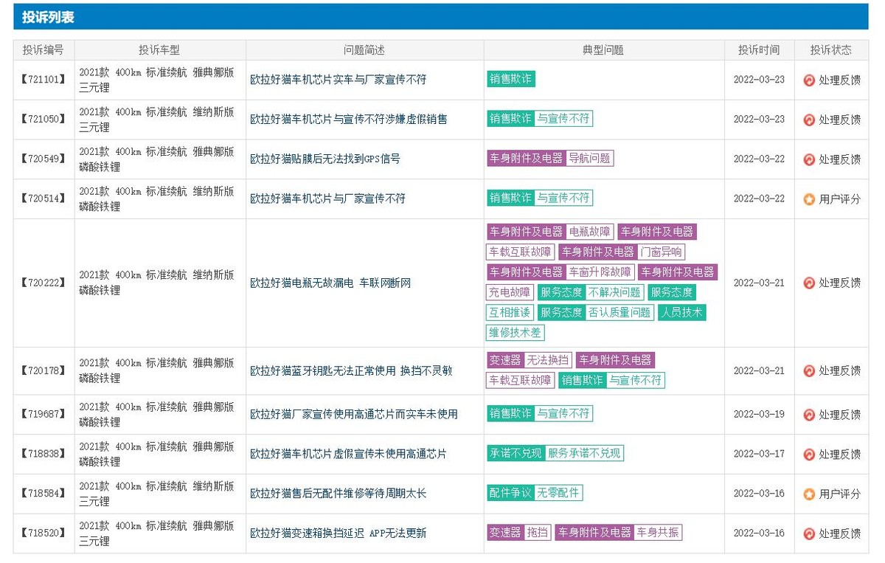The image size is (885, 563).
Task: Click 用户评分 status text for complaint 720514
Action: (839, 199)
